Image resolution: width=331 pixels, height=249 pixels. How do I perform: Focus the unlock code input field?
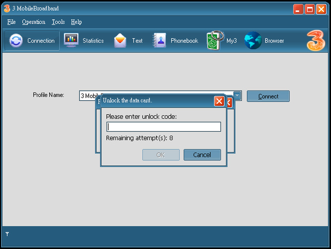[x=163, y=127]
